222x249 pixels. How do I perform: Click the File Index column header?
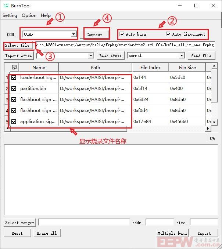click(x=150, y=67)
